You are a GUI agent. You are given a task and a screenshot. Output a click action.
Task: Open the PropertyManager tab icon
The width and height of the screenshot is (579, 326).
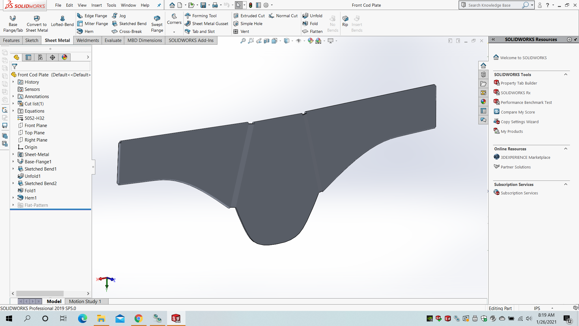point(28,57)
